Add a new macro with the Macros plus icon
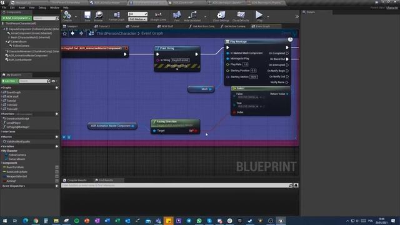 click(x=57, y=137)
